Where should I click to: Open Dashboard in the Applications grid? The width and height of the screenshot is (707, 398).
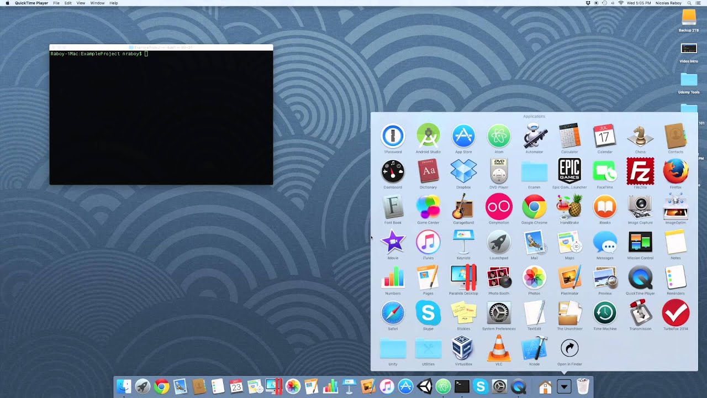(x=393, y=171)
